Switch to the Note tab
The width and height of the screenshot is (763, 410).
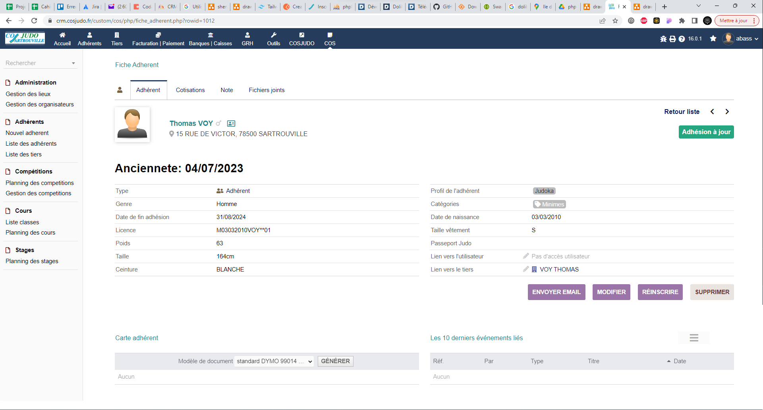point(227,90)
